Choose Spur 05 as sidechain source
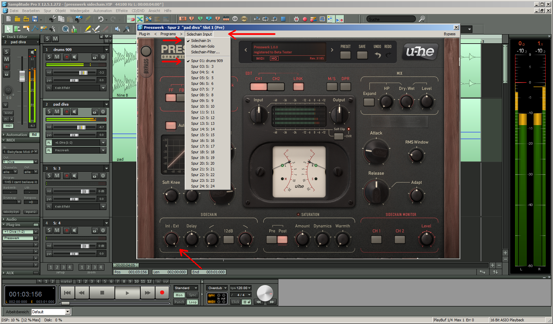The image size is (553, 324). (x=202, y=78)
